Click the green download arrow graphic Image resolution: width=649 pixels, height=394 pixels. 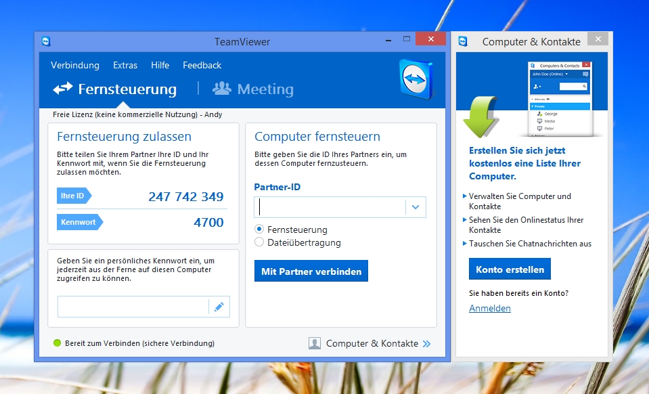pyautogui.click(x=480, y=116)
